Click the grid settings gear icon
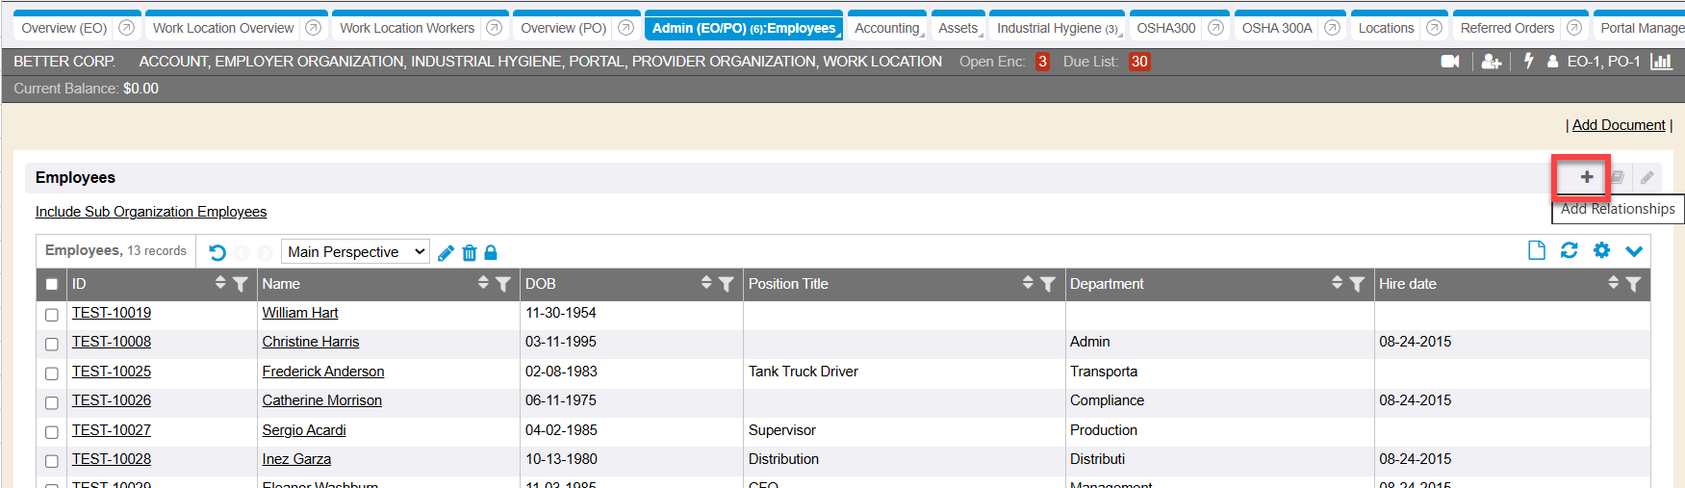1685x488 pixels. click(1601, 250)
